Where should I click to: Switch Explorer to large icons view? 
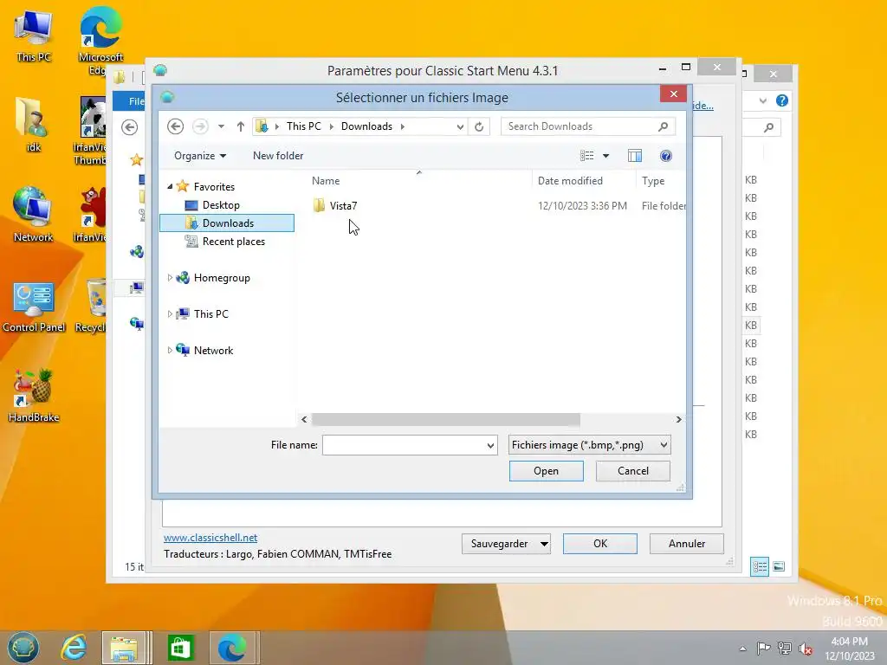click(779, 566)
